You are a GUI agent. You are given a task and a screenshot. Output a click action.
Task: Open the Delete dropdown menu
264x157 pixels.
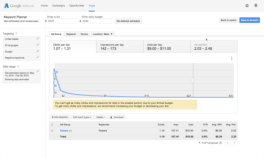[x=100, y=117]
